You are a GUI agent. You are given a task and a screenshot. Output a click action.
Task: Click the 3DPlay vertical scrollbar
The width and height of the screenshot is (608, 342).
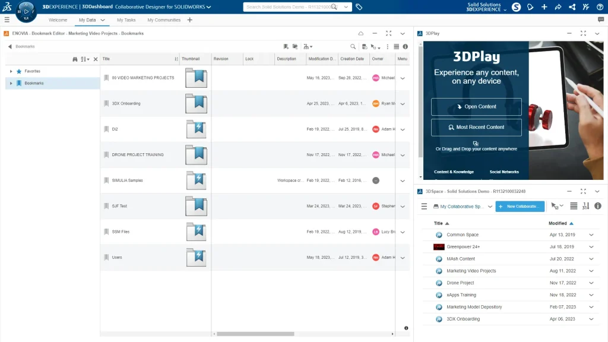(x=420, y=103)
